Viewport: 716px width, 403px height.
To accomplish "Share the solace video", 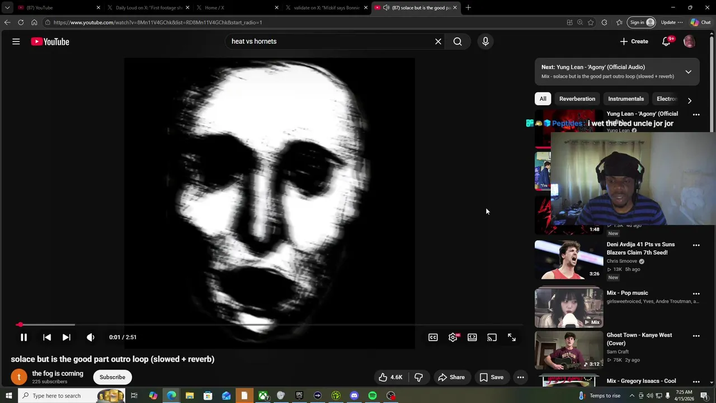I will 451,377.
